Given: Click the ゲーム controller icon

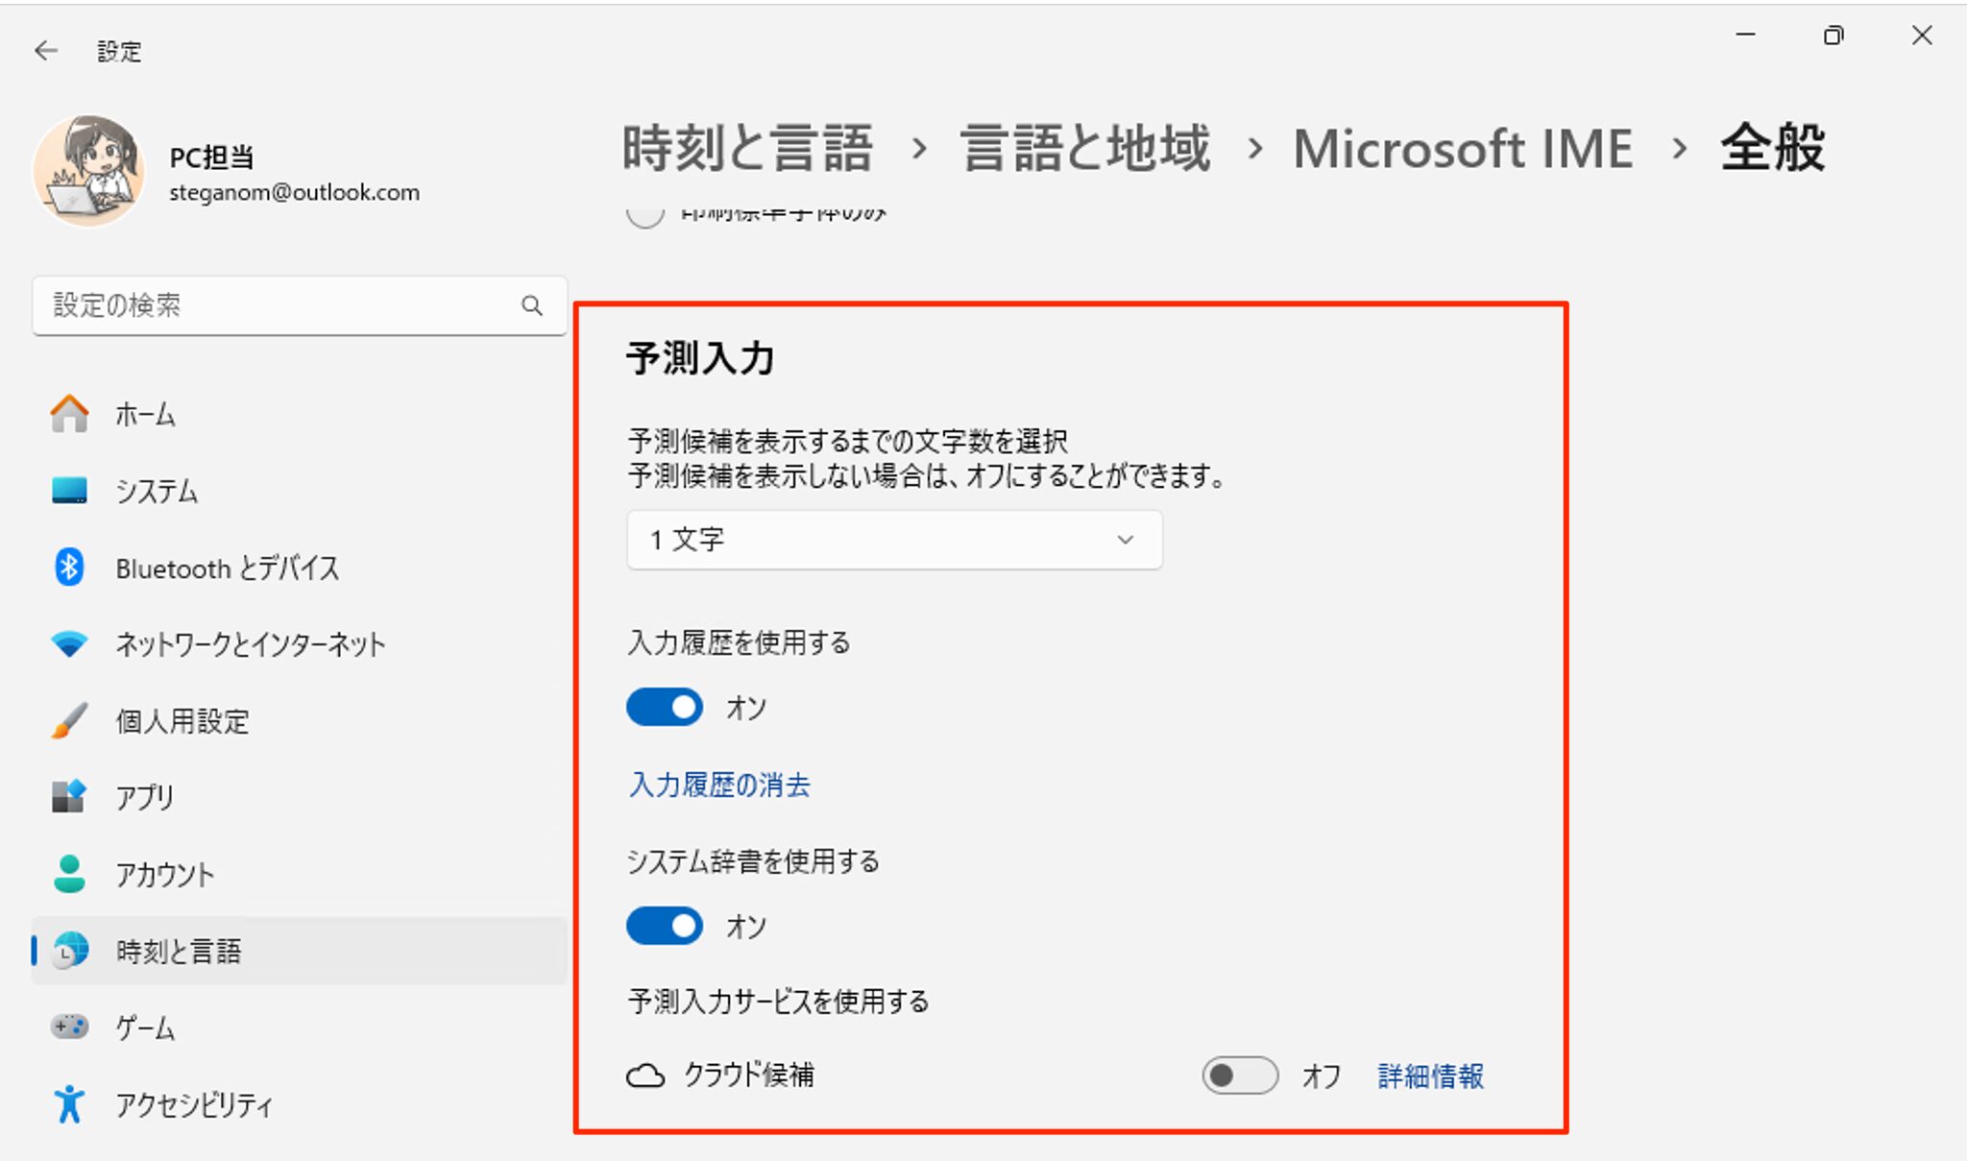Looking at the screenshot, I should [68, 1028].
